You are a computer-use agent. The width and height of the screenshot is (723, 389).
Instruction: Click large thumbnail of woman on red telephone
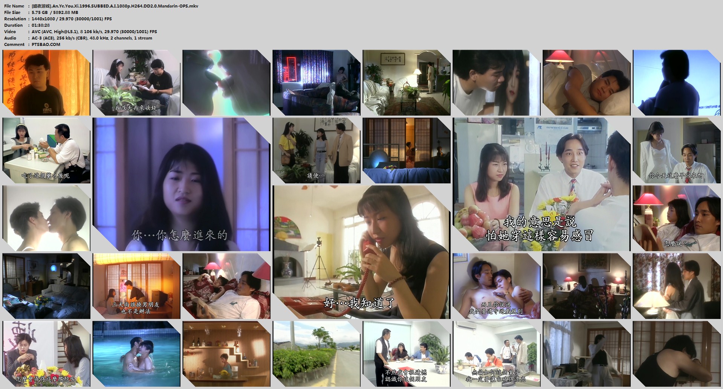[x=361, y=252]
